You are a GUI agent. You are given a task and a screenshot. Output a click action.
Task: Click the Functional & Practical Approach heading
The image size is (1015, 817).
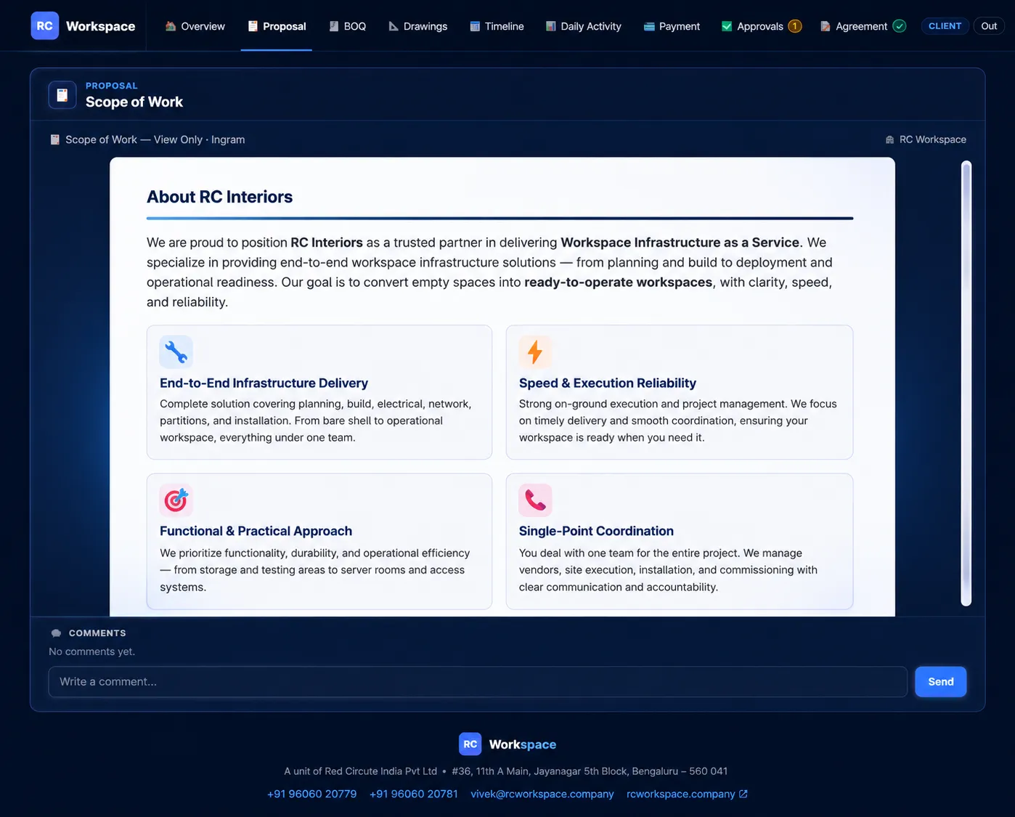click(256, 531)
